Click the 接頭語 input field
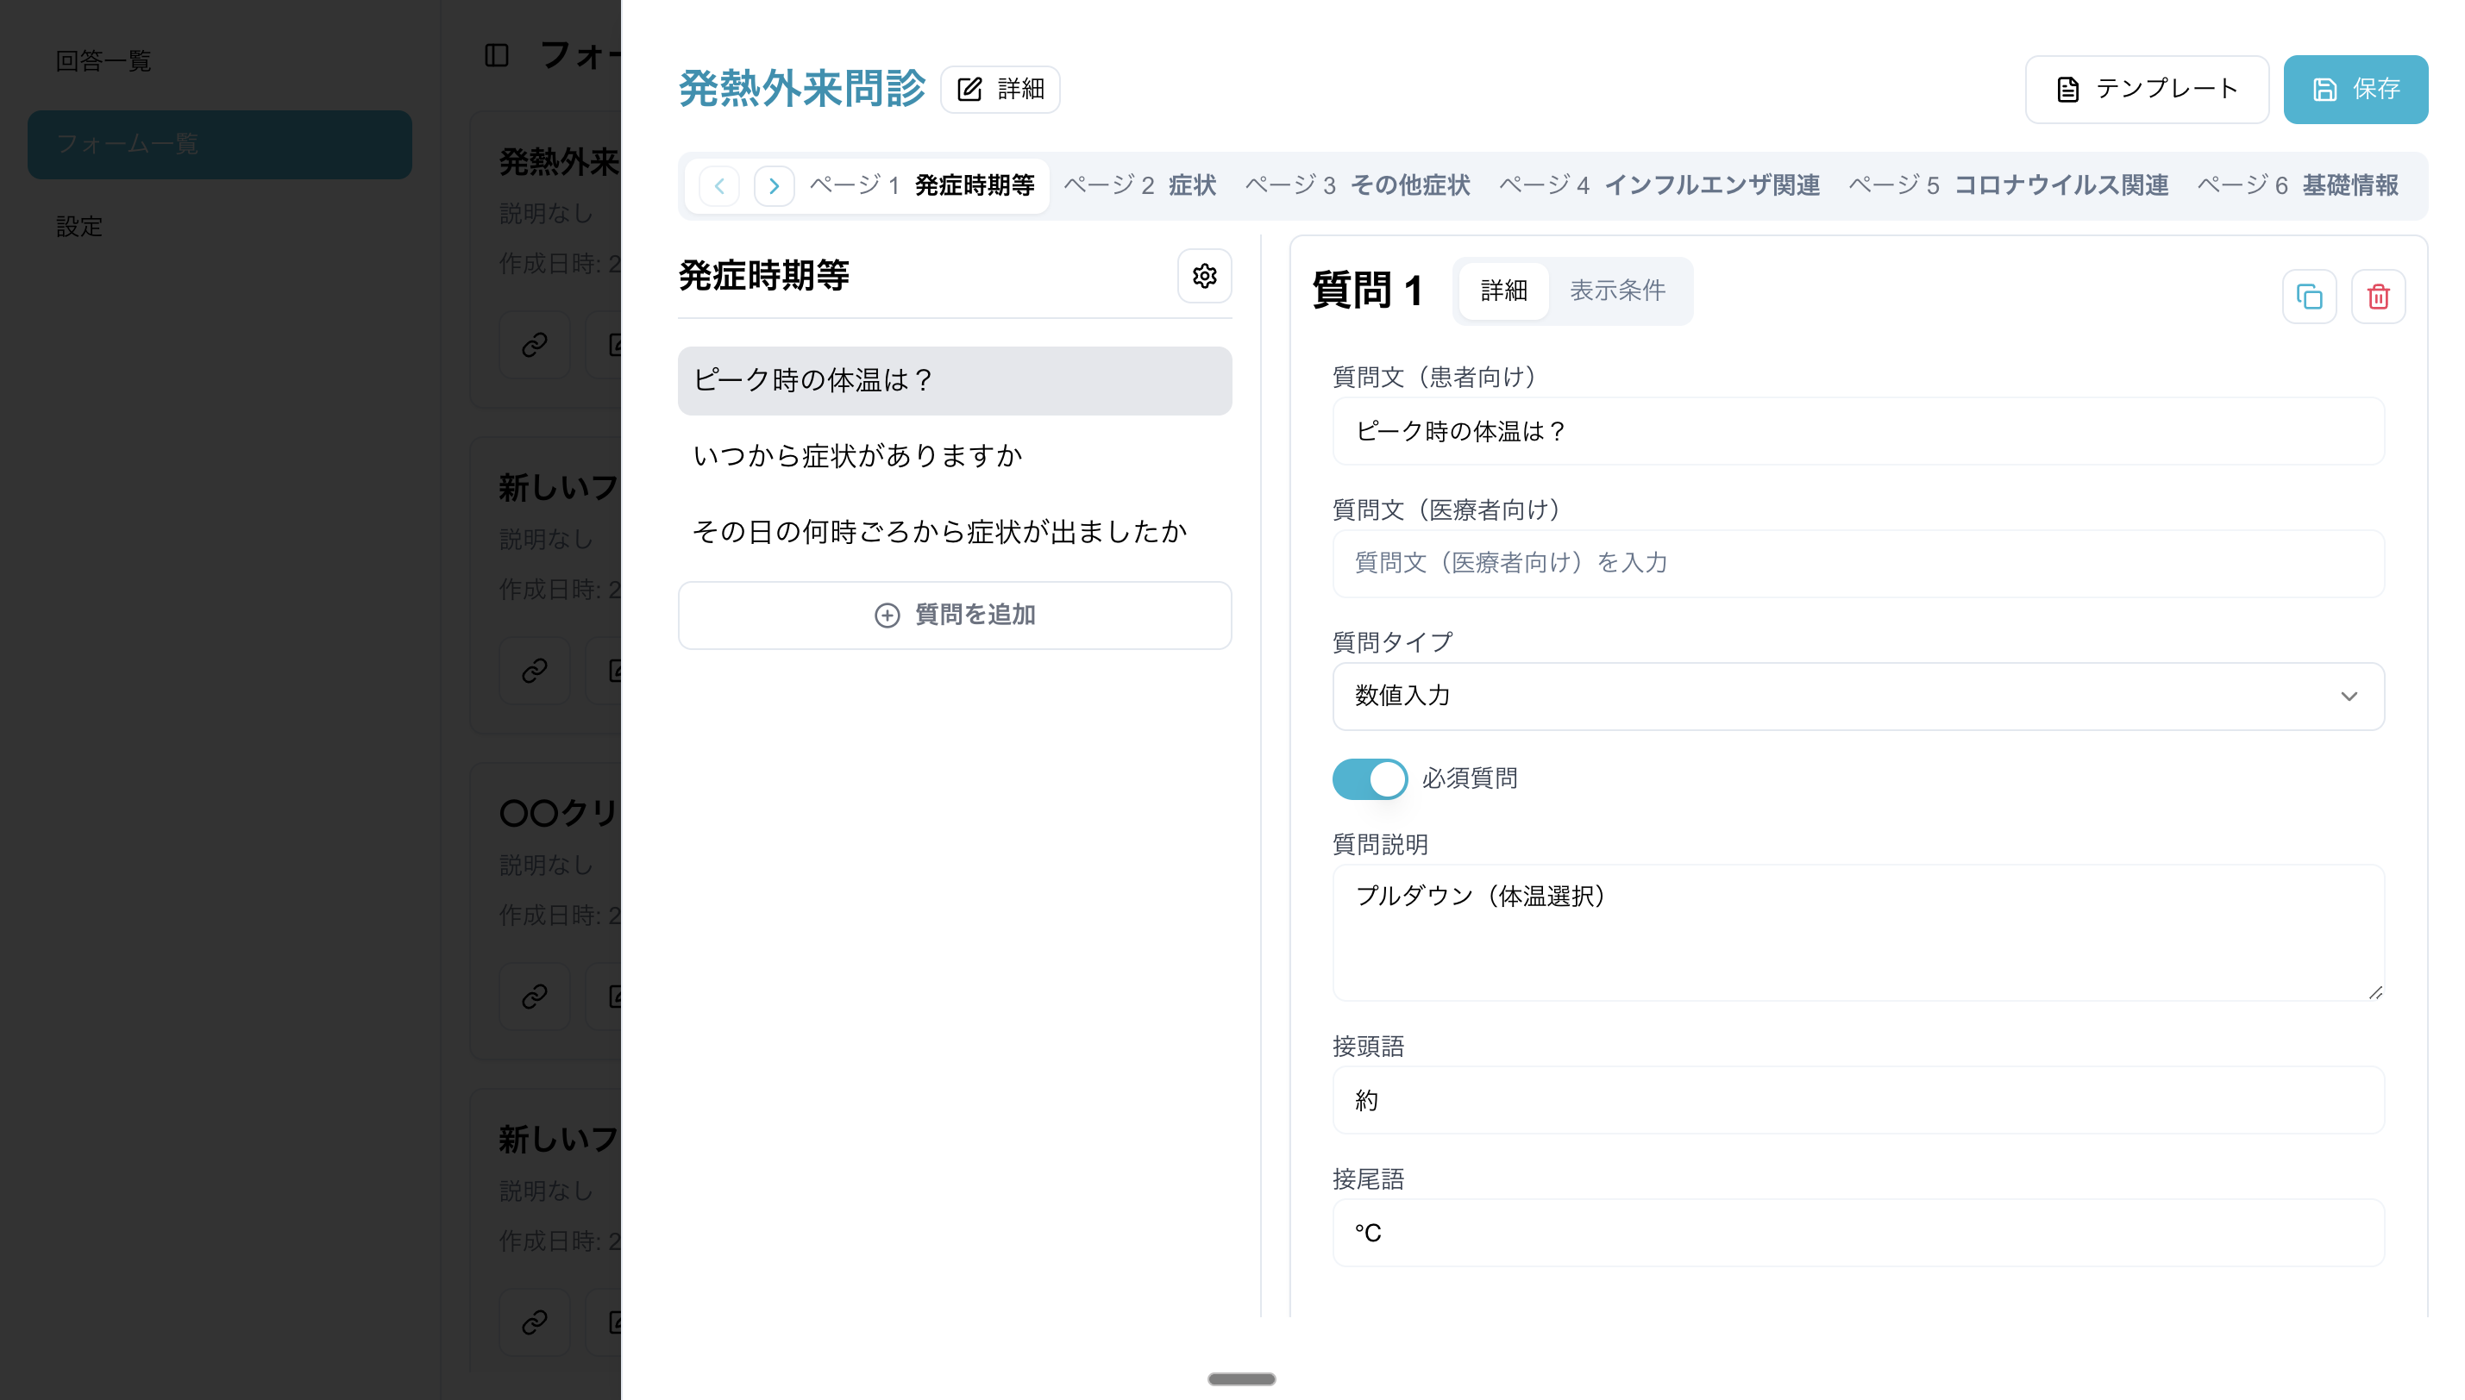Screen dimensions: 2465x1400 1857,1100
